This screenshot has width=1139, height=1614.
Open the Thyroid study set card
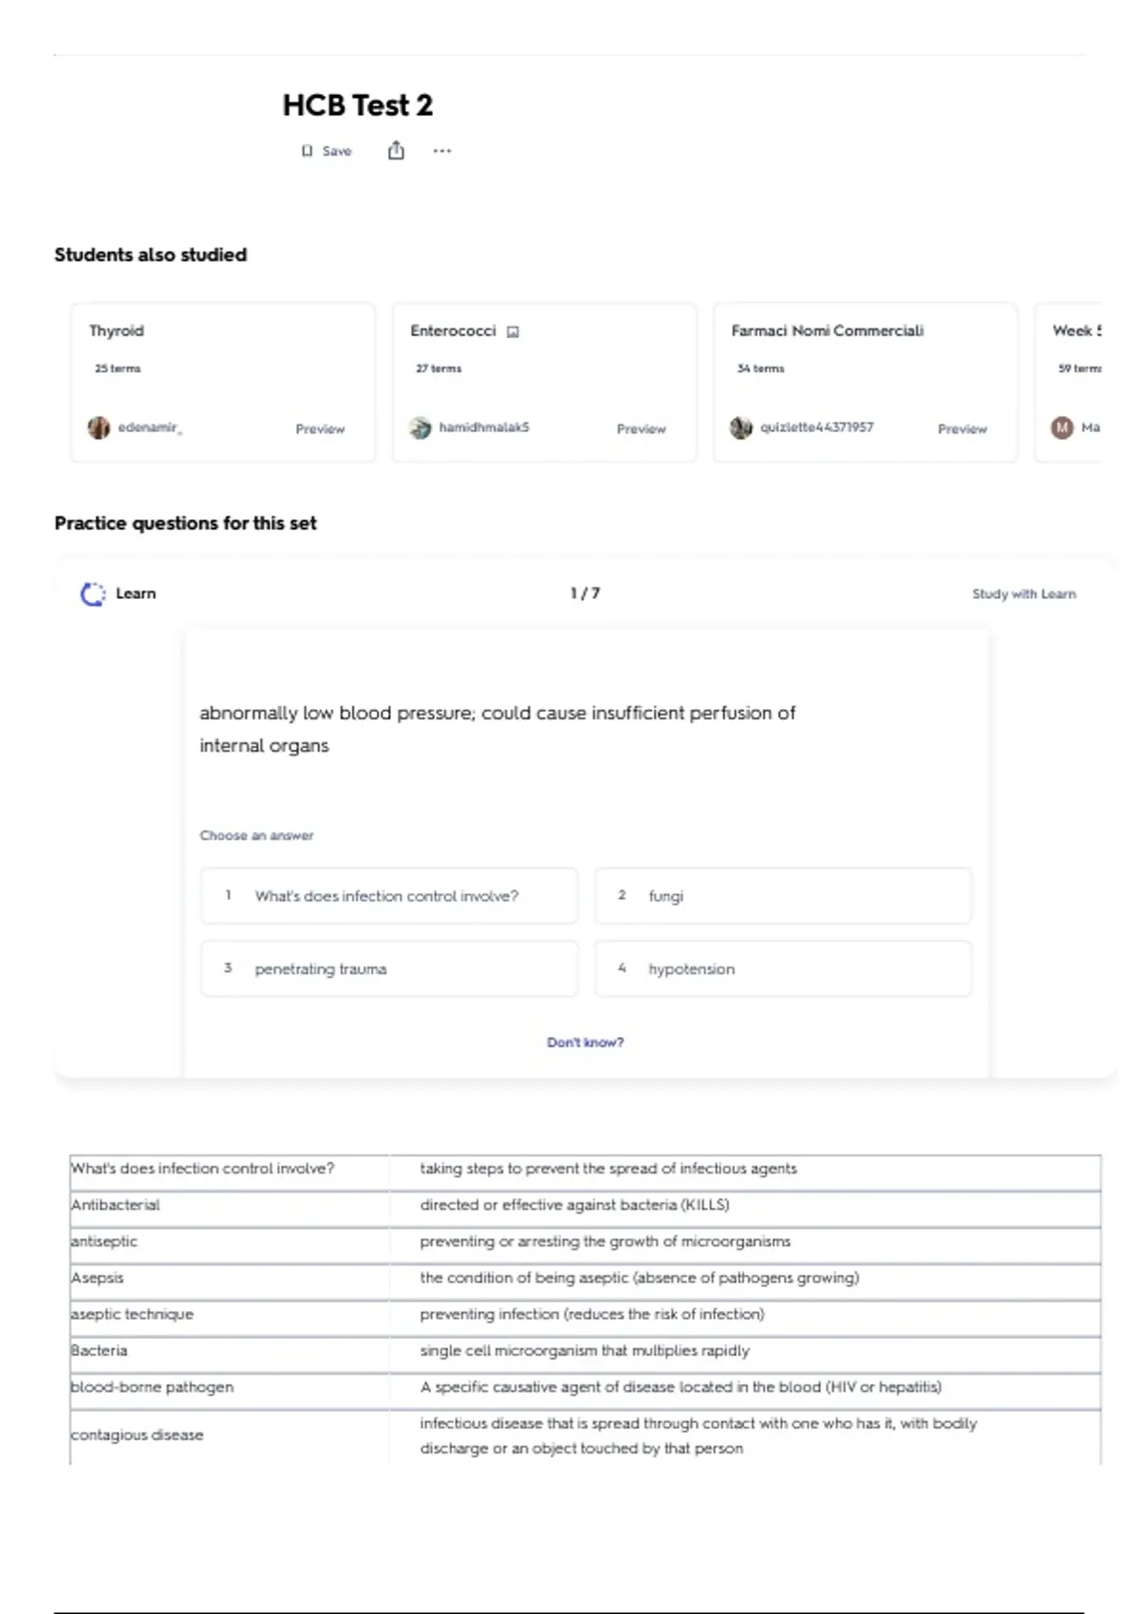223,383
